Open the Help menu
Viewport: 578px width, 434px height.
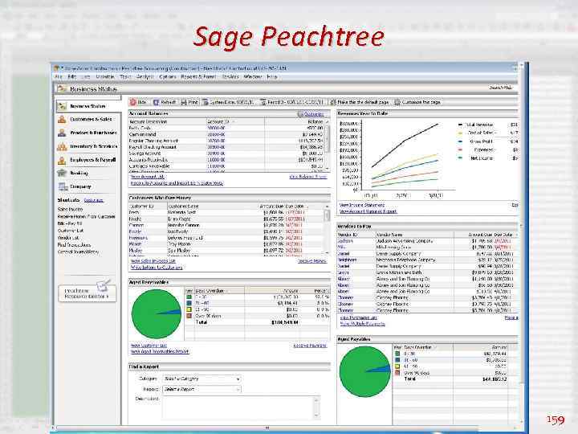click(x=271, y=77)
